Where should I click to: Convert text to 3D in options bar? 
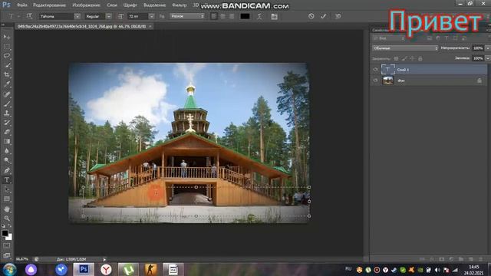coord(338,16)
